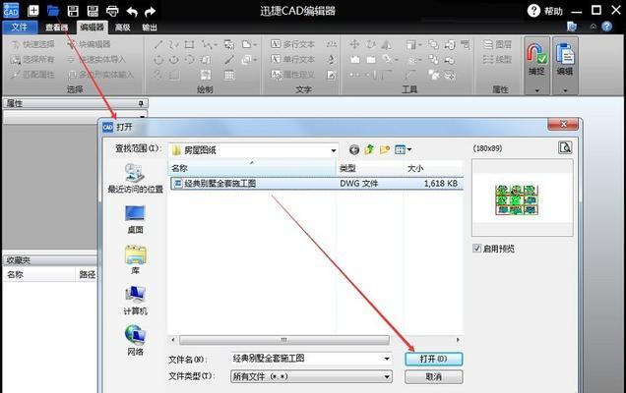
Task: Click the table icon in 绘制 group
Action: [x=229, y=75]
